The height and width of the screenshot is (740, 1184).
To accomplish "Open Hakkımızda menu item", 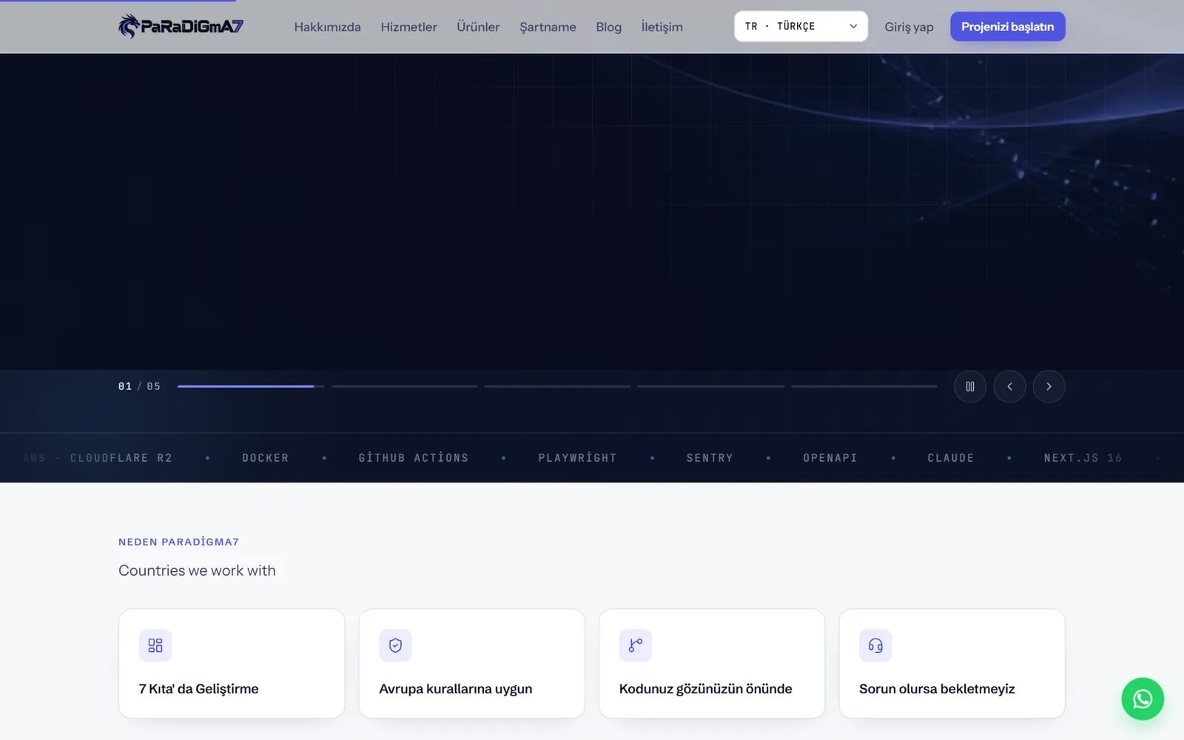I will point(327,27).
